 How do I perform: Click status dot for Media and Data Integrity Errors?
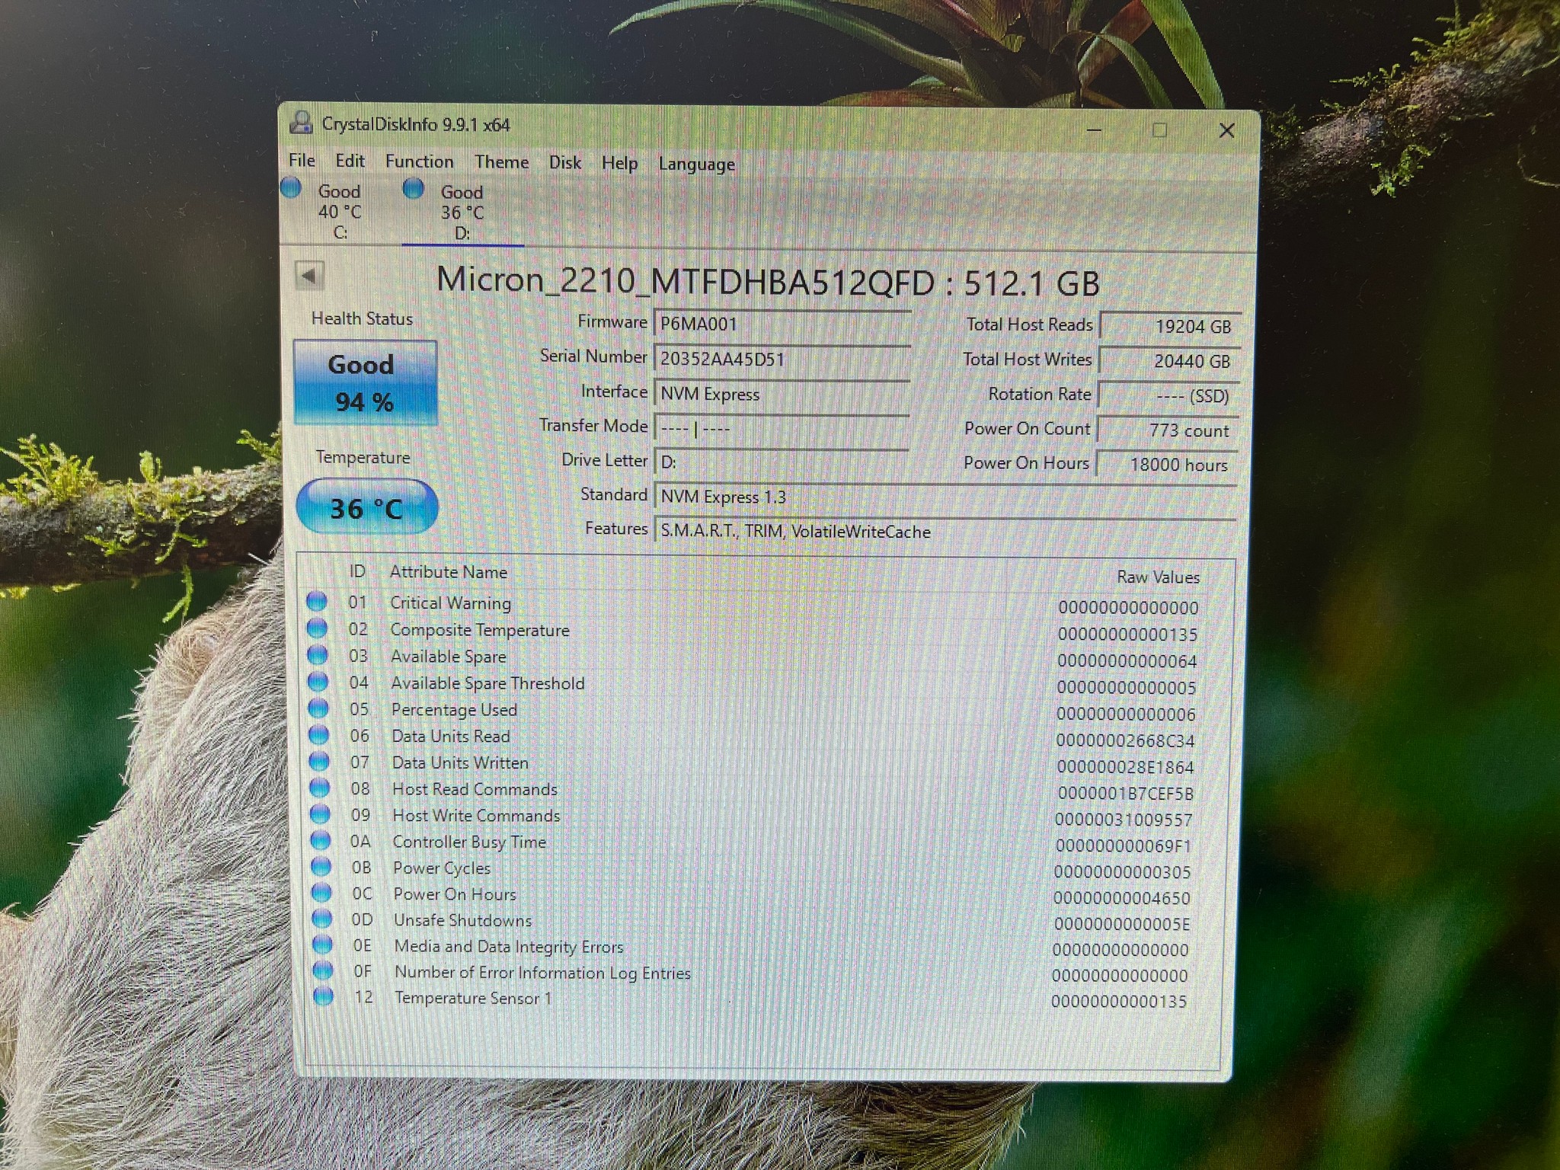pyautogui.click(x=322, y=945)
